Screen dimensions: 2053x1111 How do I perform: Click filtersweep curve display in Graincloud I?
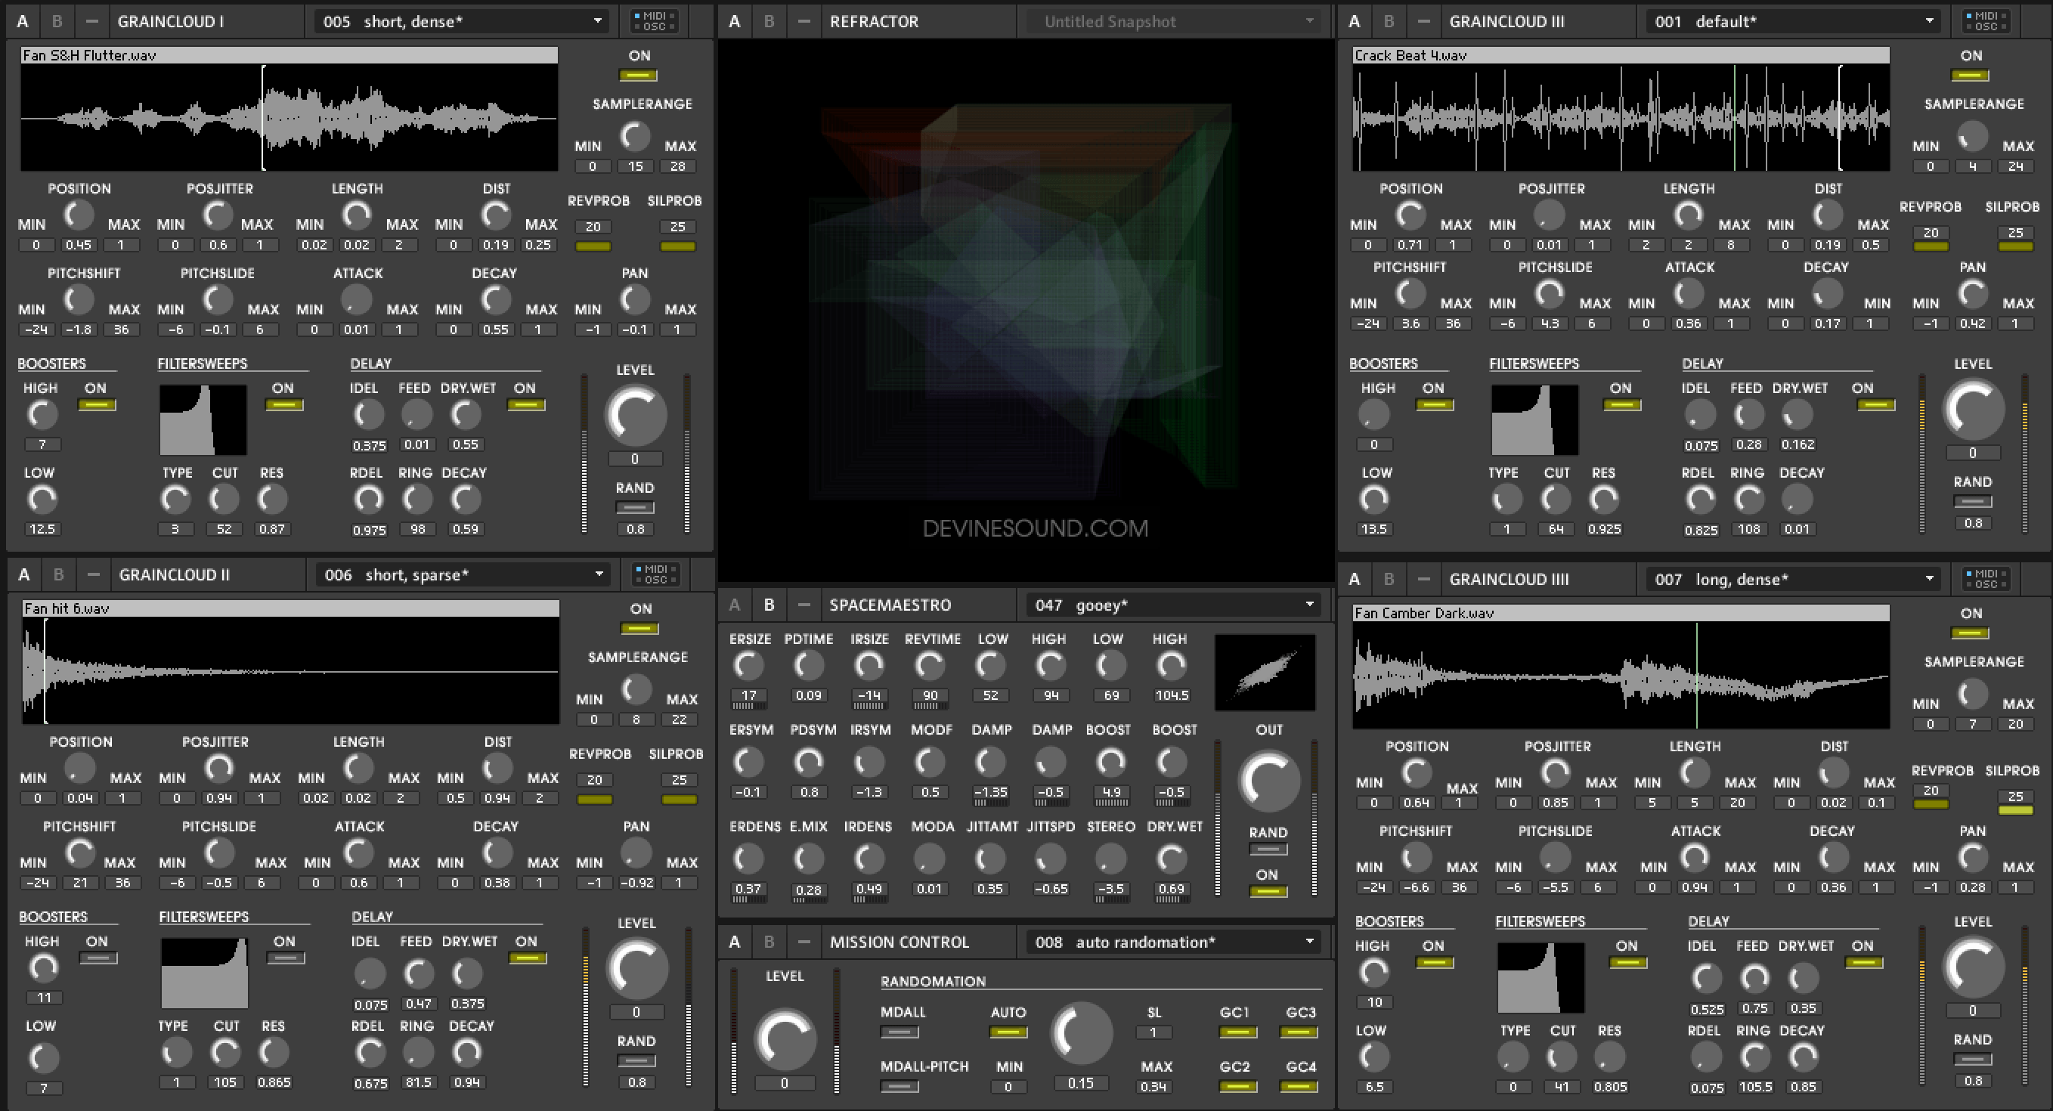pyautogui.click(x=203, y=420)
